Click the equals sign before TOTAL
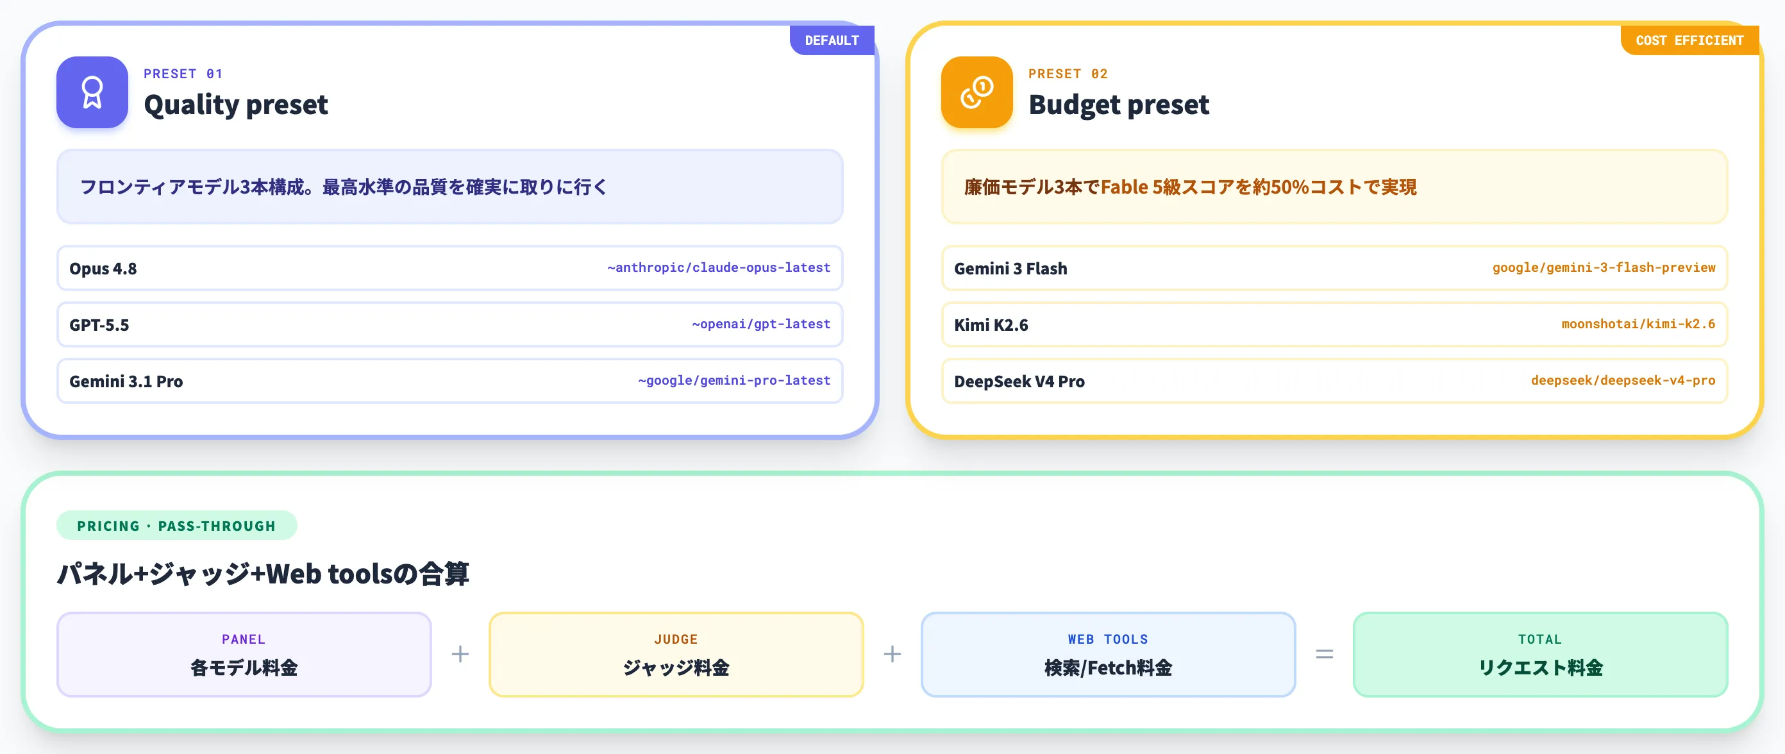This screenshot has width=1785, height=754. [1324, 653]
